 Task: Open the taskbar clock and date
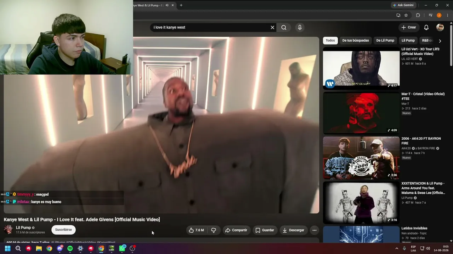[441, 248]
